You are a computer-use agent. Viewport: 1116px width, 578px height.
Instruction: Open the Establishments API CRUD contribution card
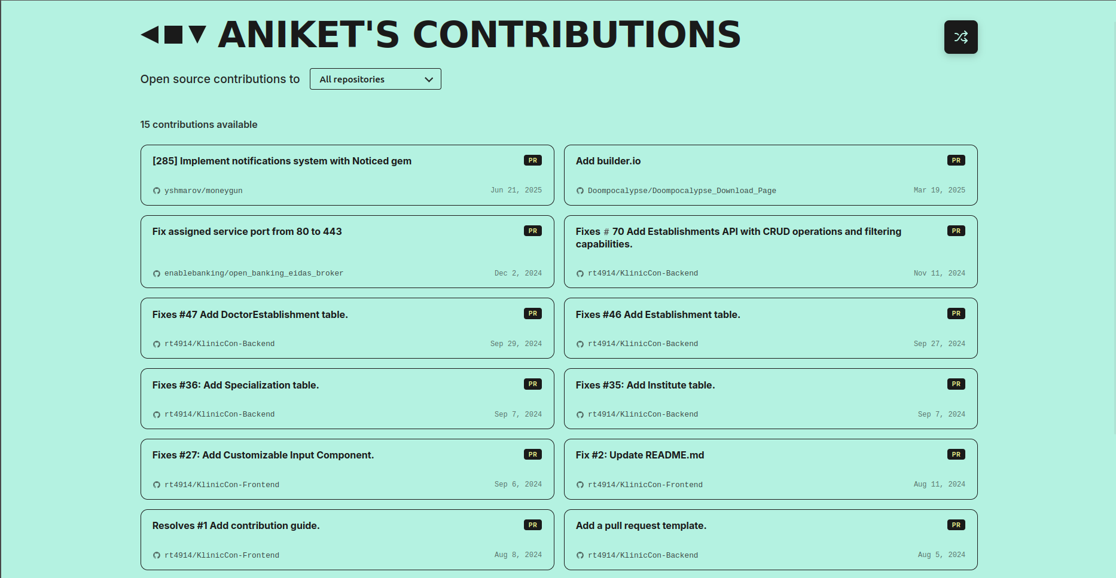pos(770,251)
